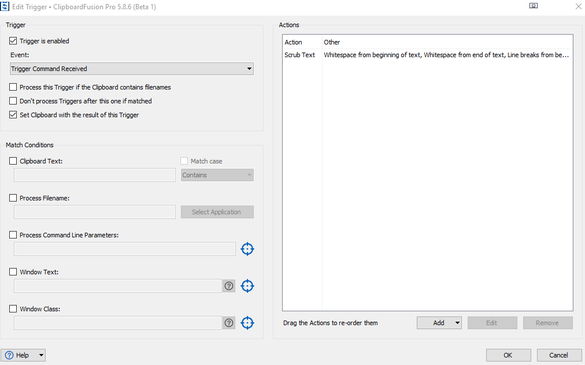Expand the Add action dropdown button
The height and width of the screenshot is (365, 585).
[457, 323]
